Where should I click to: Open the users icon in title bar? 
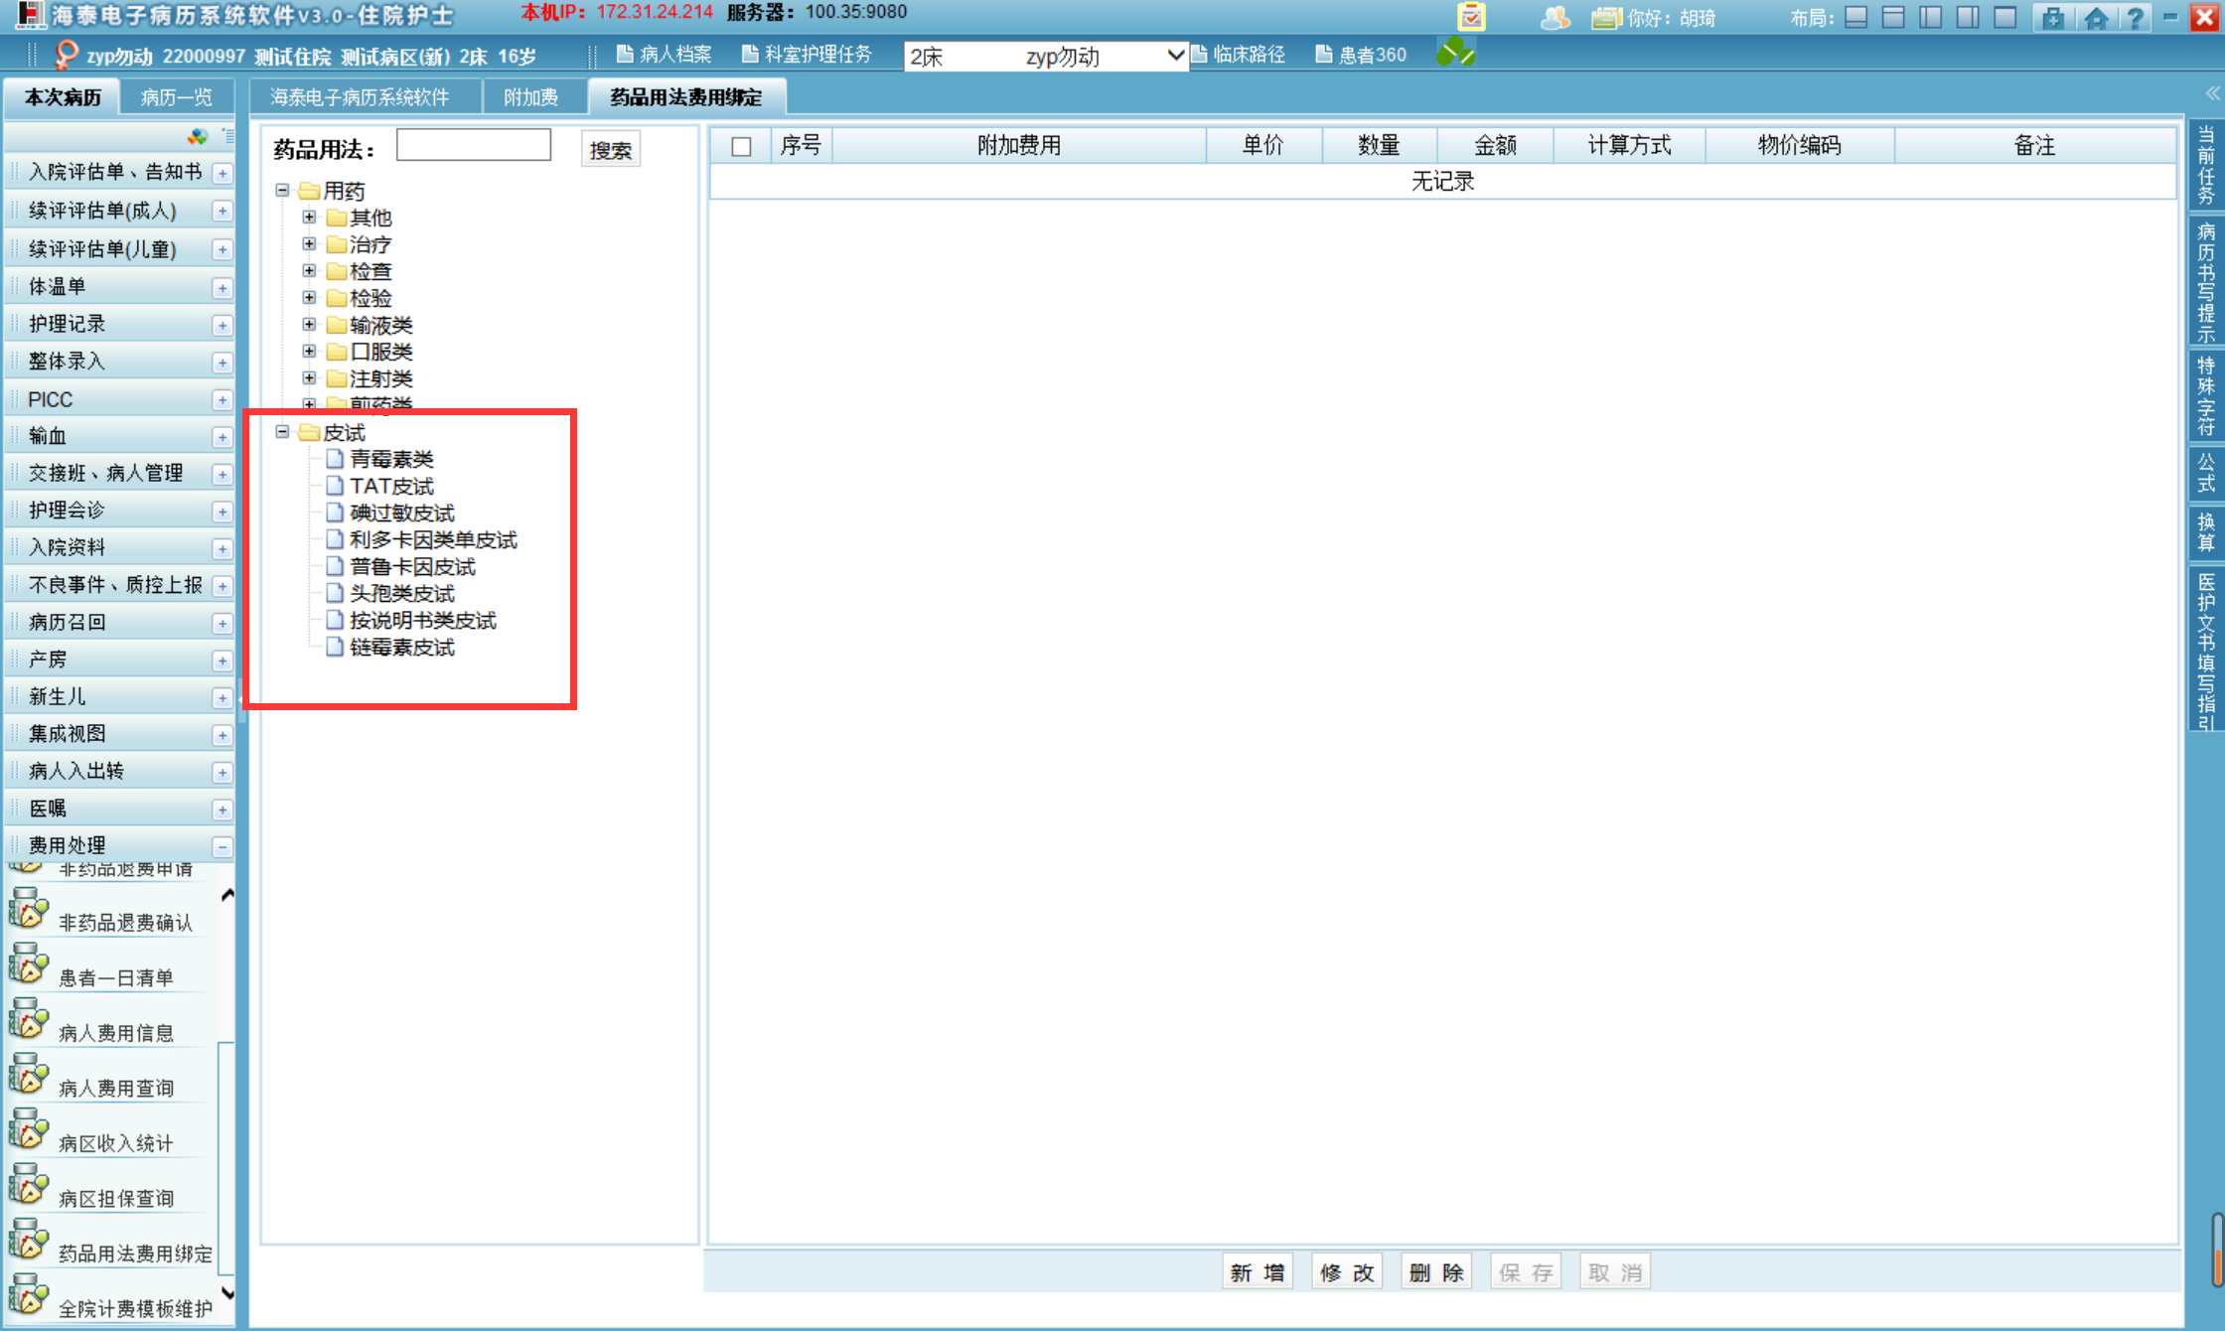point(1555,17)
